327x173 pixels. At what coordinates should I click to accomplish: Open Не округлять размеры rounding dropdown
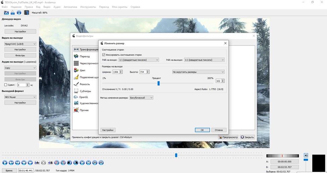[198, 72]
